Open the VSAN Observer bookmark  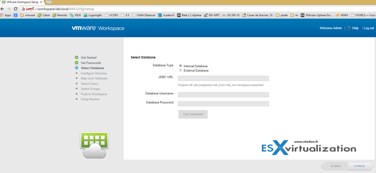144,15
